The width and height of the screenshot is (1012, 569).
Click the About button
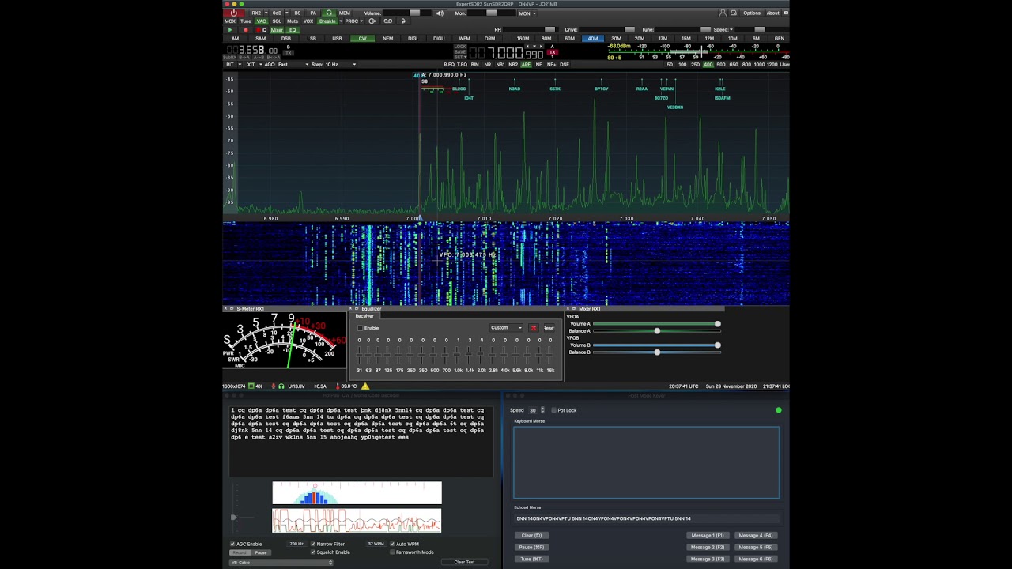click(x=772, y=13)
